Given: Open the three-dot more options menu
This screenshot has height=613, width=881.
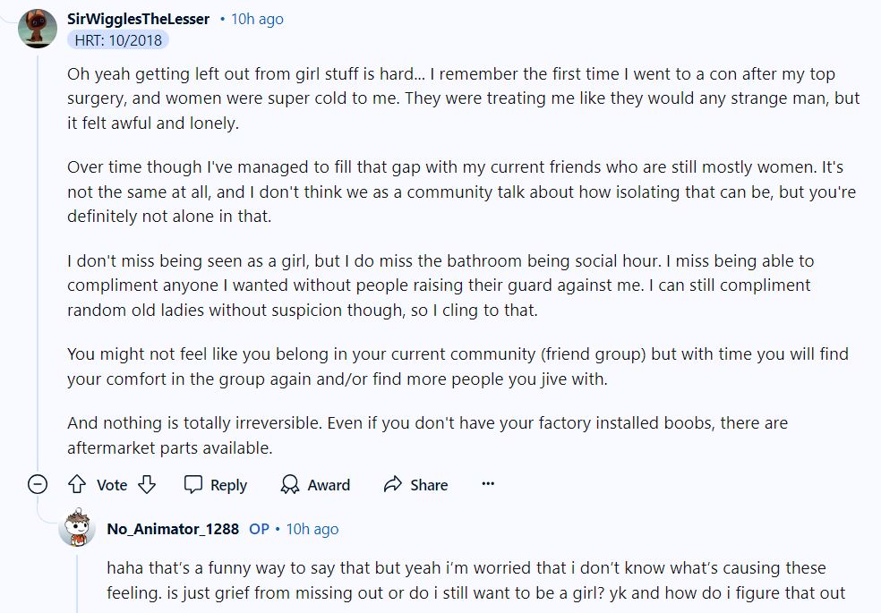Looking at the screenshot, I should tap(488, 483).
